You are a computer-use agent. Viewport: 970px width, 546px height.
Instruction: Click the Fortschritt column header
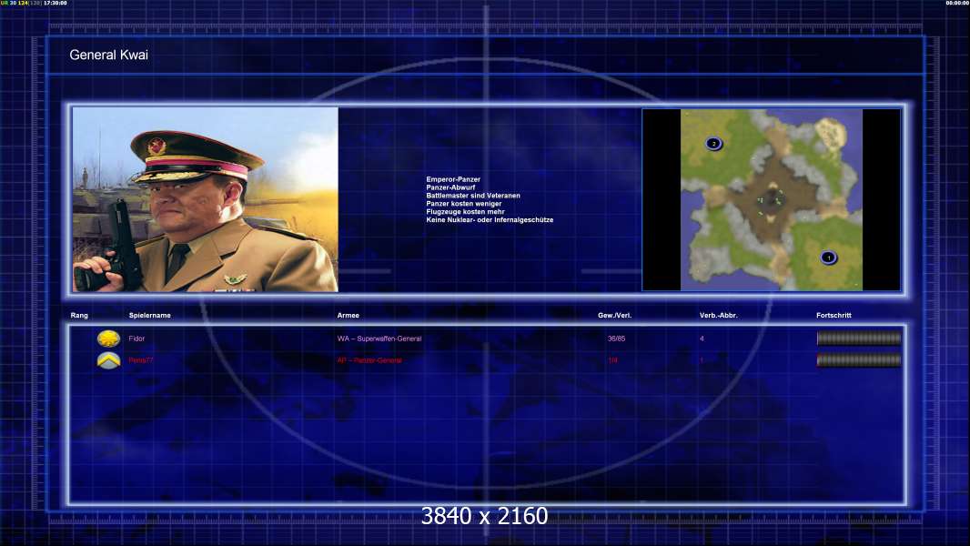pos(834,316)
